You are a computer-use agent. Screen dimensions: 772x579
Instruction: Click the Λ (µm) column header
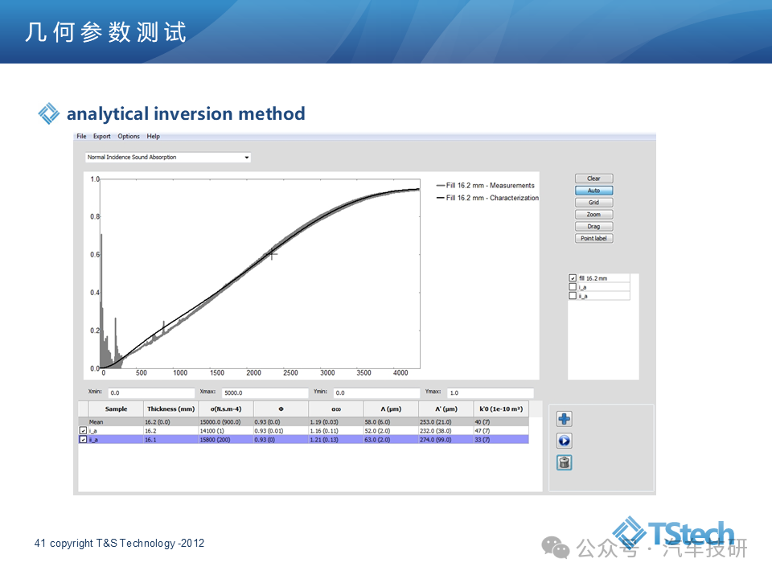[391, 409]
